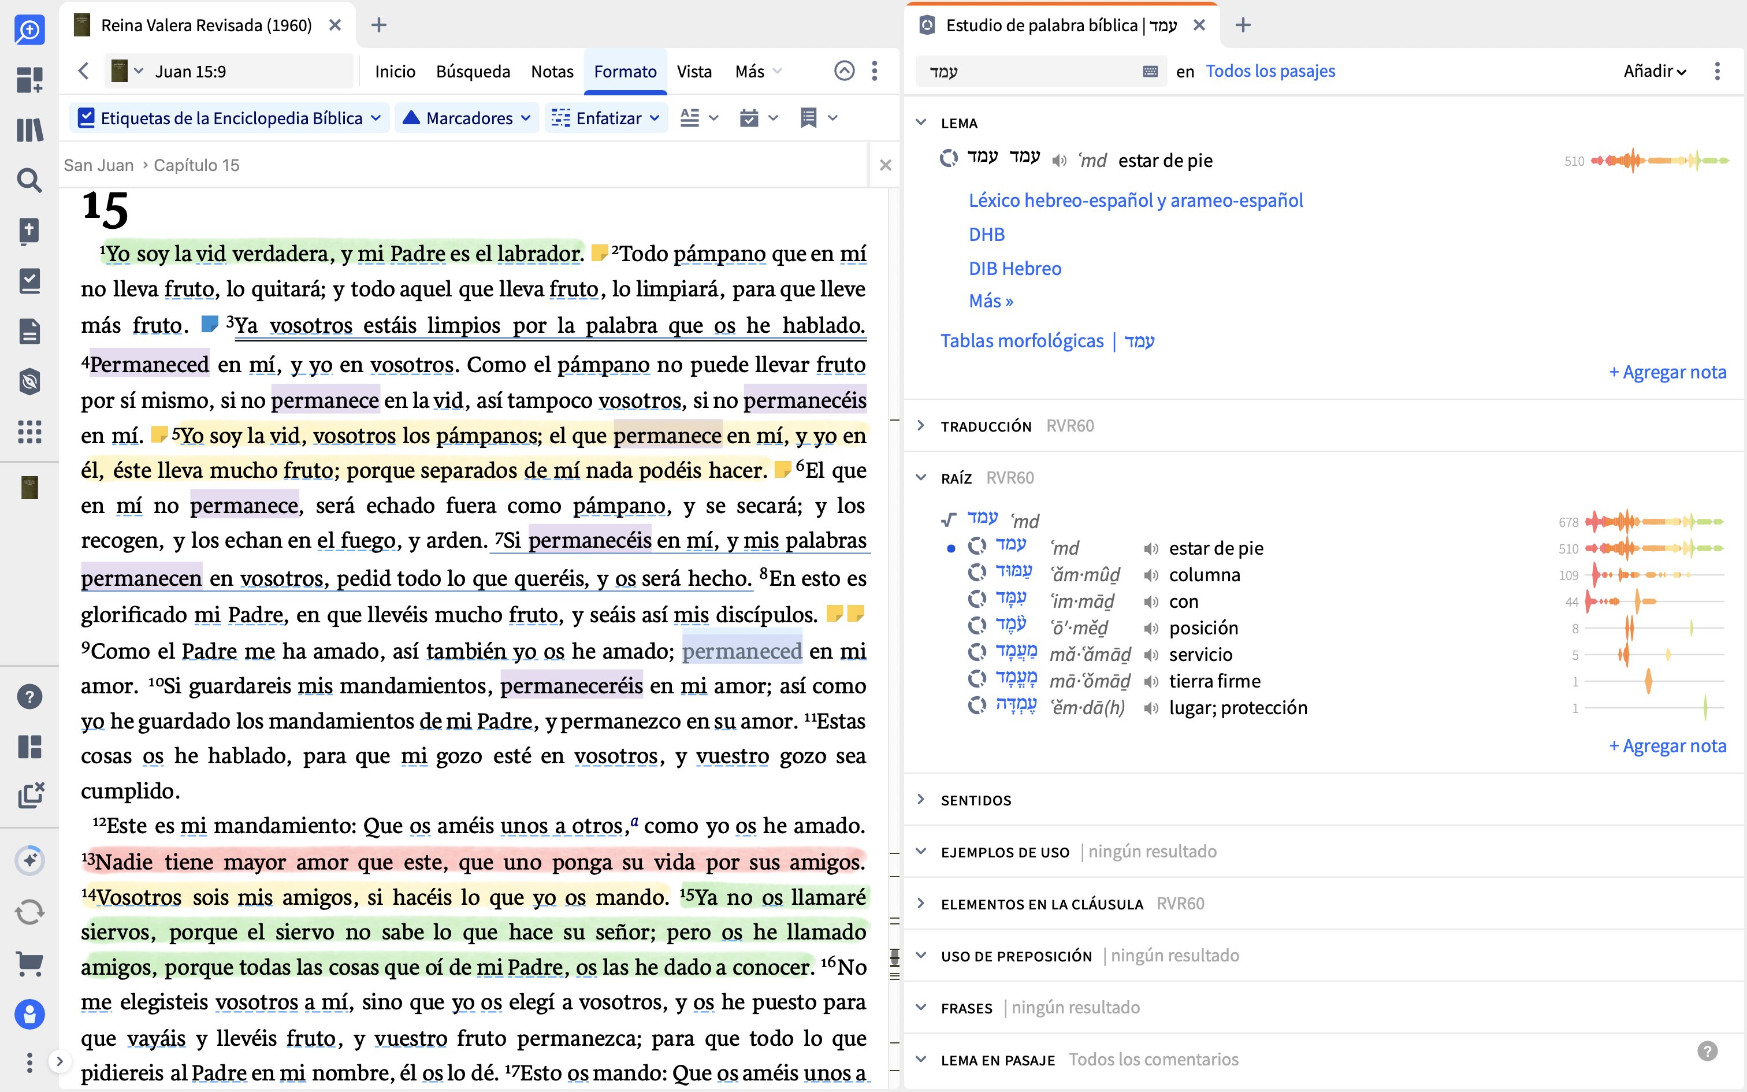Expand the TRADUCCIÓN section

click(x=921, y=425)
